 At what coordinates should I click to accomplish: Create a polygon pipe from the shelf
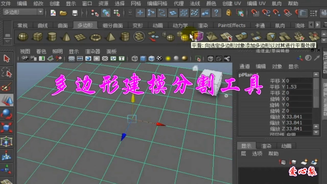tap(125, 37)
